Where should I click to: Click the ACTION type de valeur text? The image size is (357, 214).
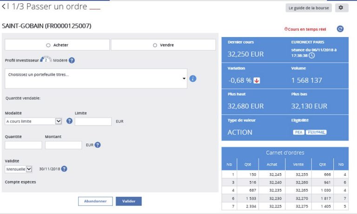[x=240, y=132]
